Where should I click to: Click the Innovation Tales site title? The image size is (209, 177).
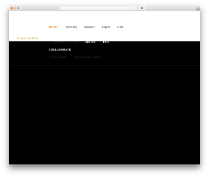pos(28,38)
